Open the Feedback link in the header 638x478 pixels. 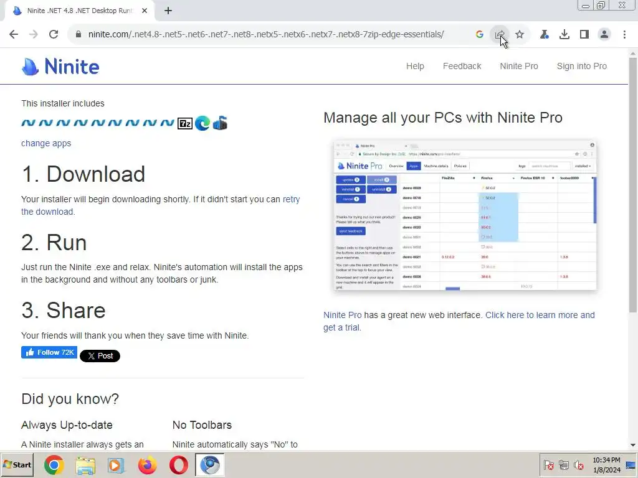coord(462,66)
